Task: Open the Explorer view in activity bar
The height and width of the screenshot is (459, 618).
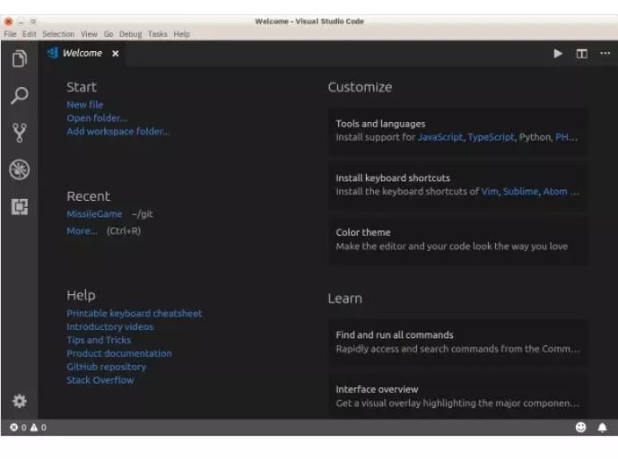Action: tap(20, 58)
